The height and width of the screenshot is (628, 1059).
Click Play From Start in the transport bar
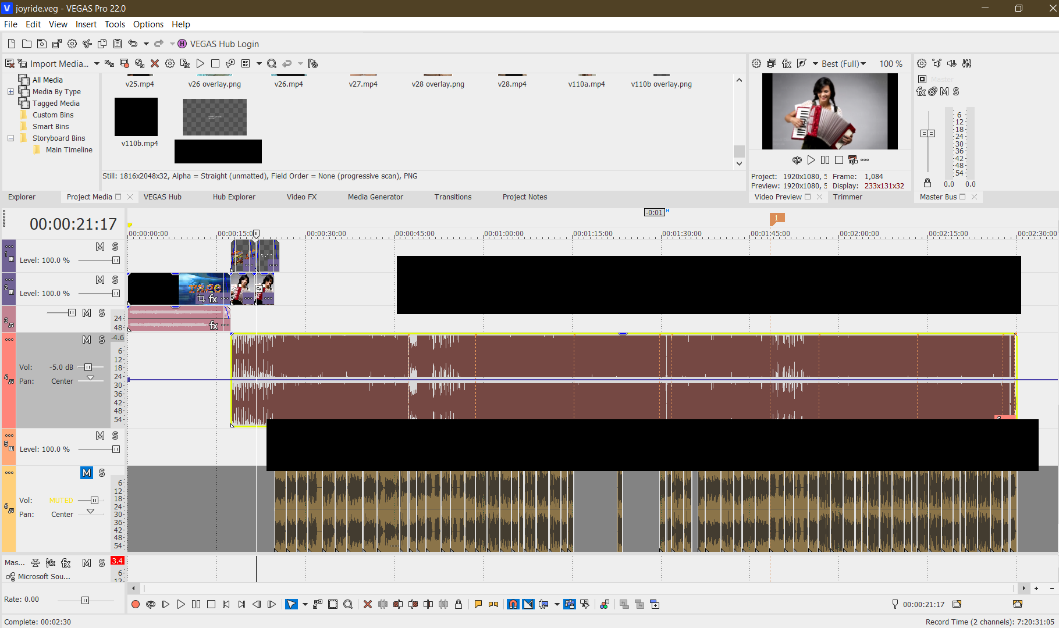pos(166,604)
